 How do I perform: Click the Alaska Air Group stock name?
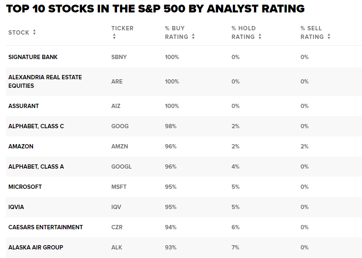36,248
